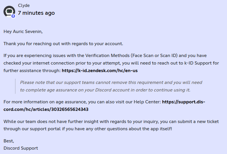Click the "Best," sign-off line
Screen dimensions: 227x154
pyautogui.click(x=9, y=141)
